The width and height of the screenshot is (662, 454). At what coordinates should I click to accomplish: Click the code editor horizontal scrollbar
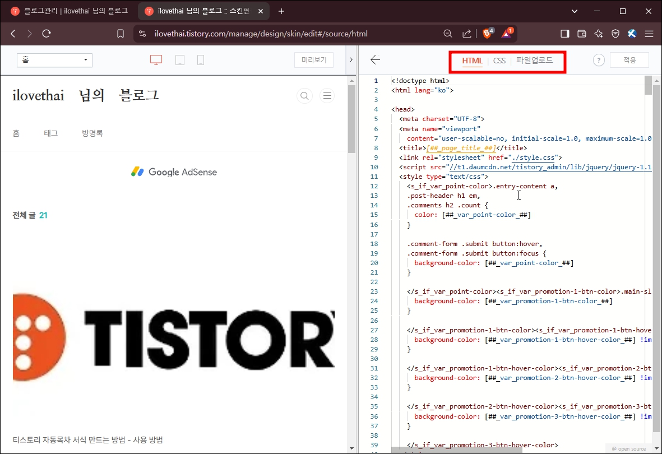pyautogui.click(x=456, y=450)
